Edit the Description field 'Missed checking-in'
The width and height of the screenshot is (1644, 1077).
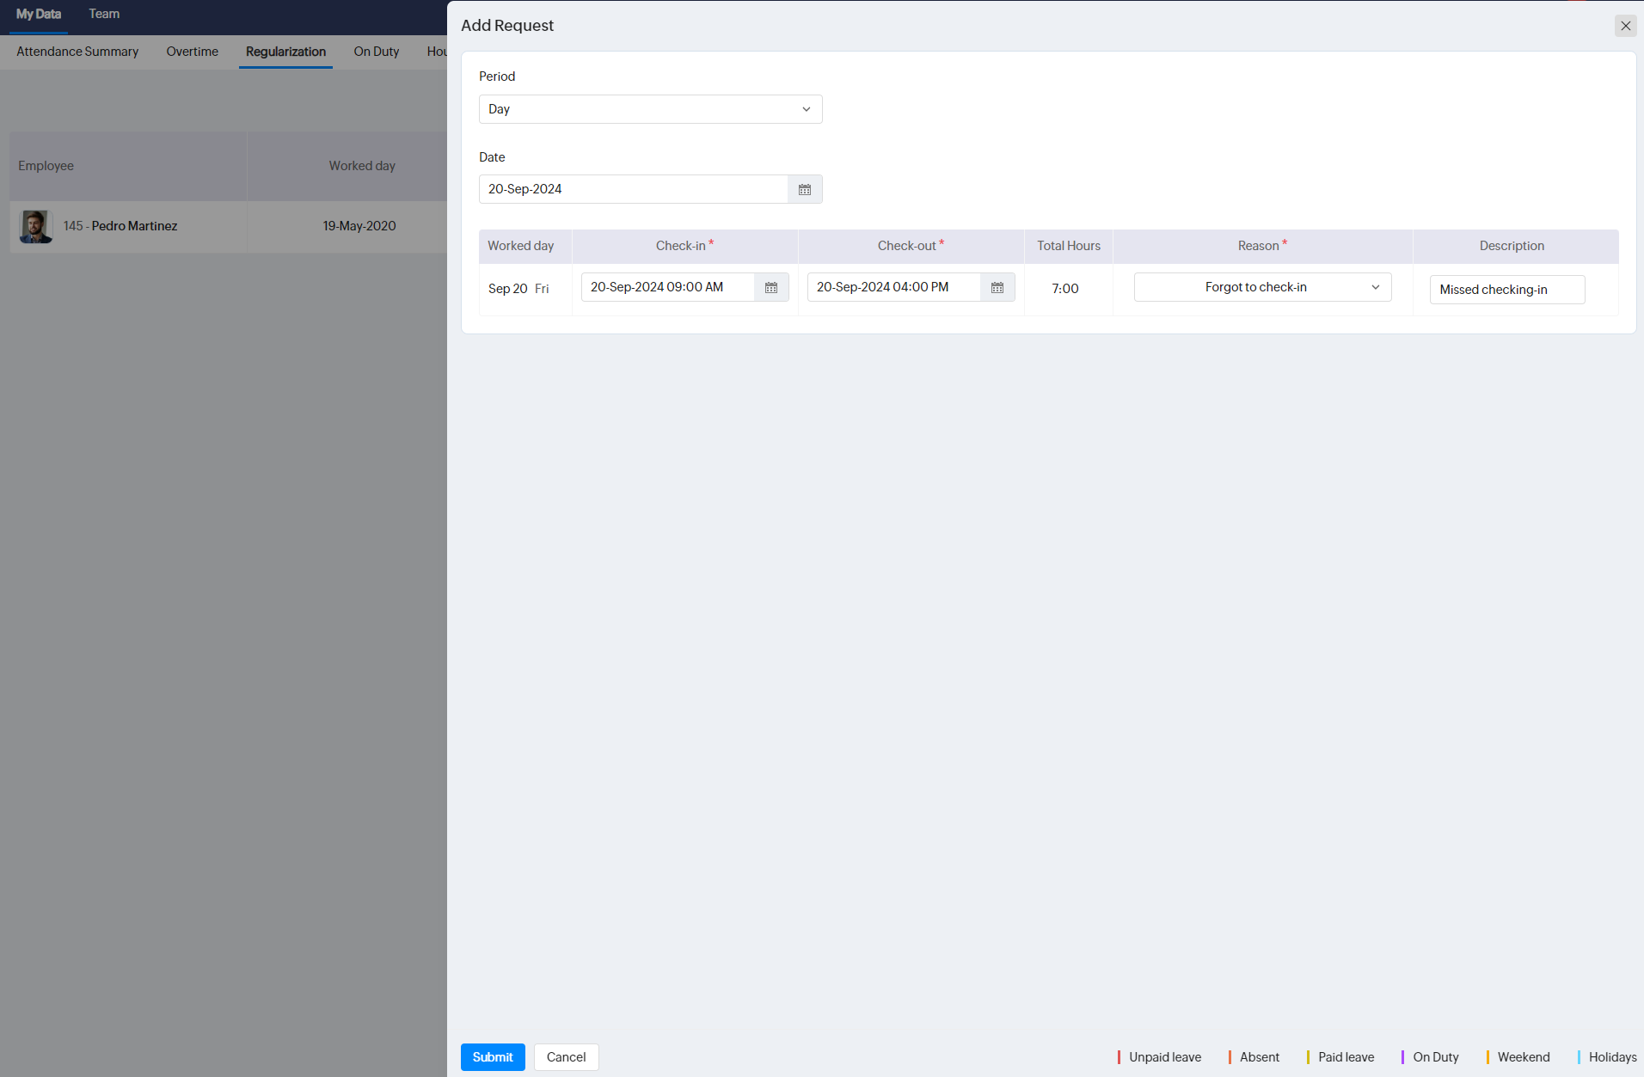tap(1507, 290)
